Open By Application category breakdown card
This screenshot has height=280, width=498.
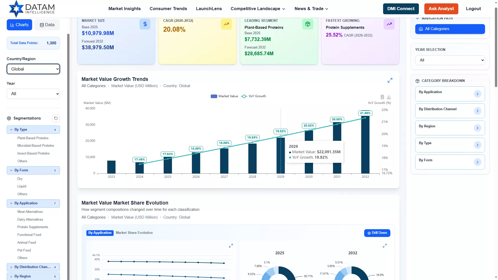[450, 94]
